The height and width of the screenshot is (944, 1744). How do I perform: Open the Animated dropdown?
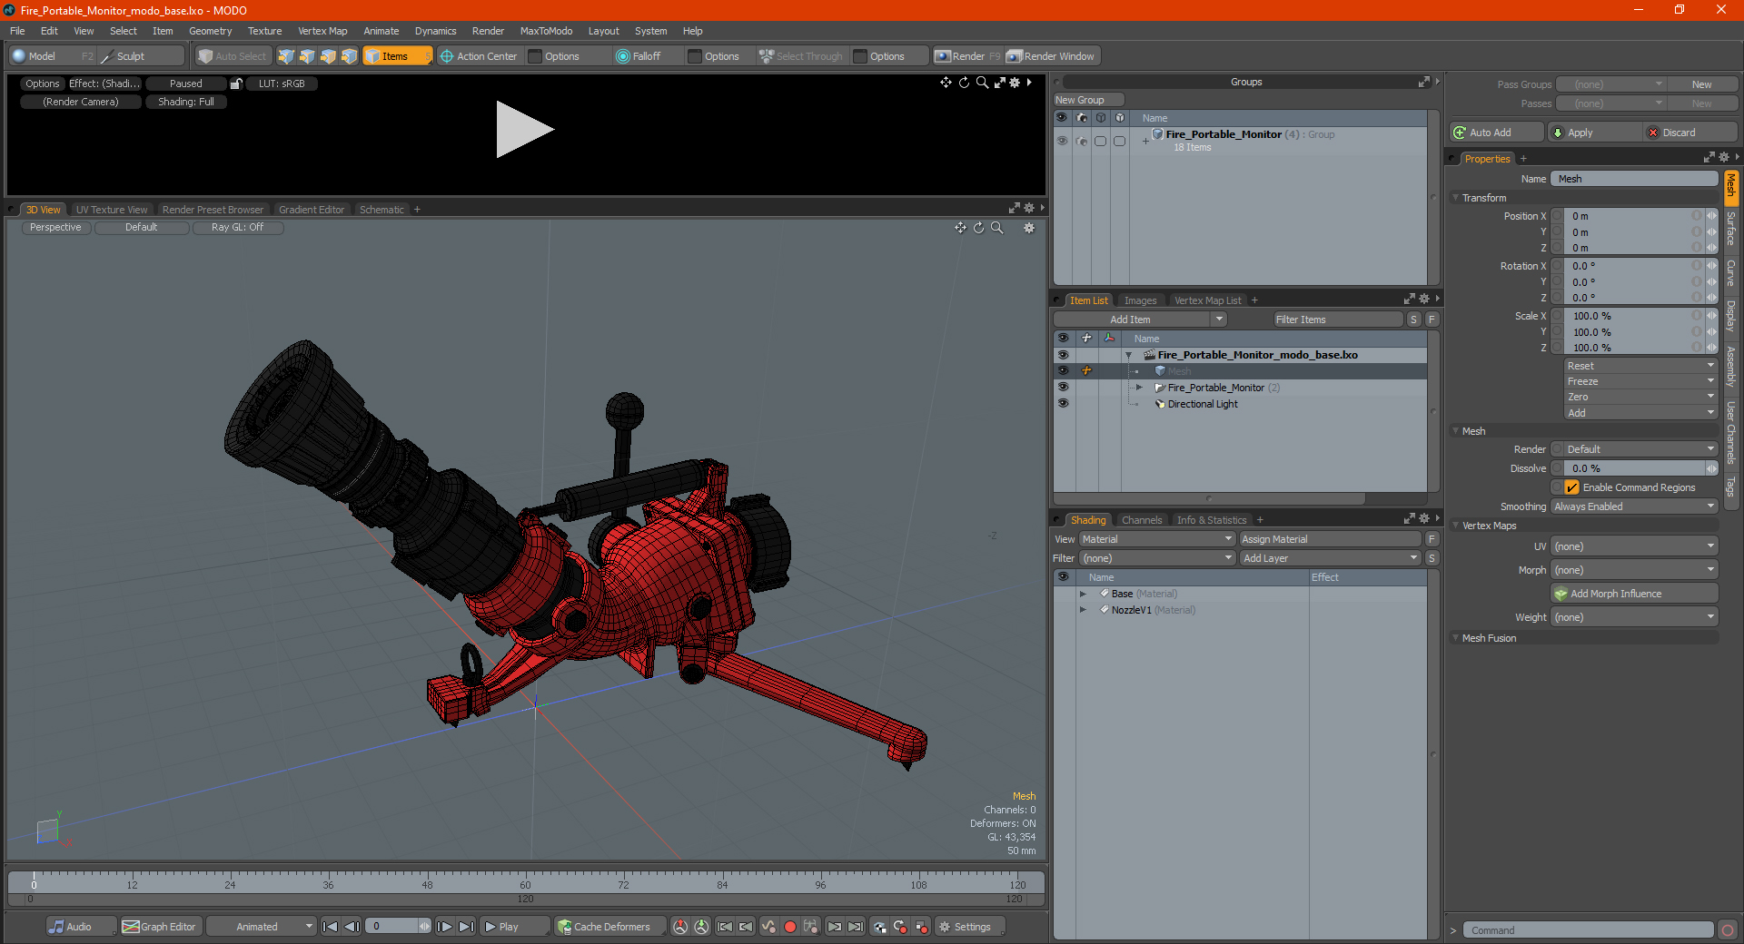pos(262,927)
